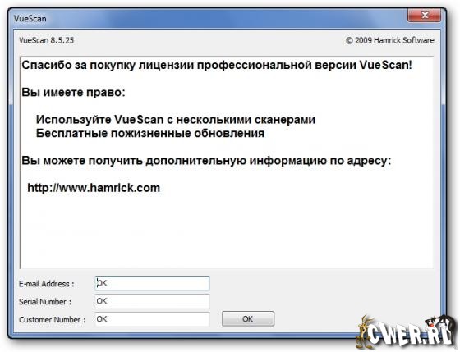This screenshot has height=352, width=460.
Task: Close the VueScan dialog with the X button
Action: coord(424,16)
